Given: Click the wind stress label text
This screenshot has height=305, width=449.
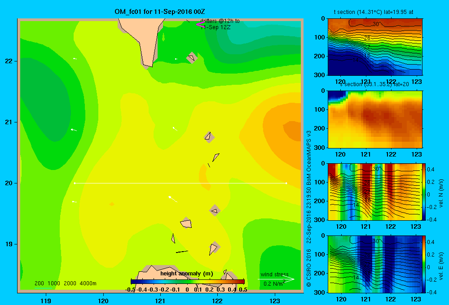Looking at the screenshot, I should [x=274, y=274].
